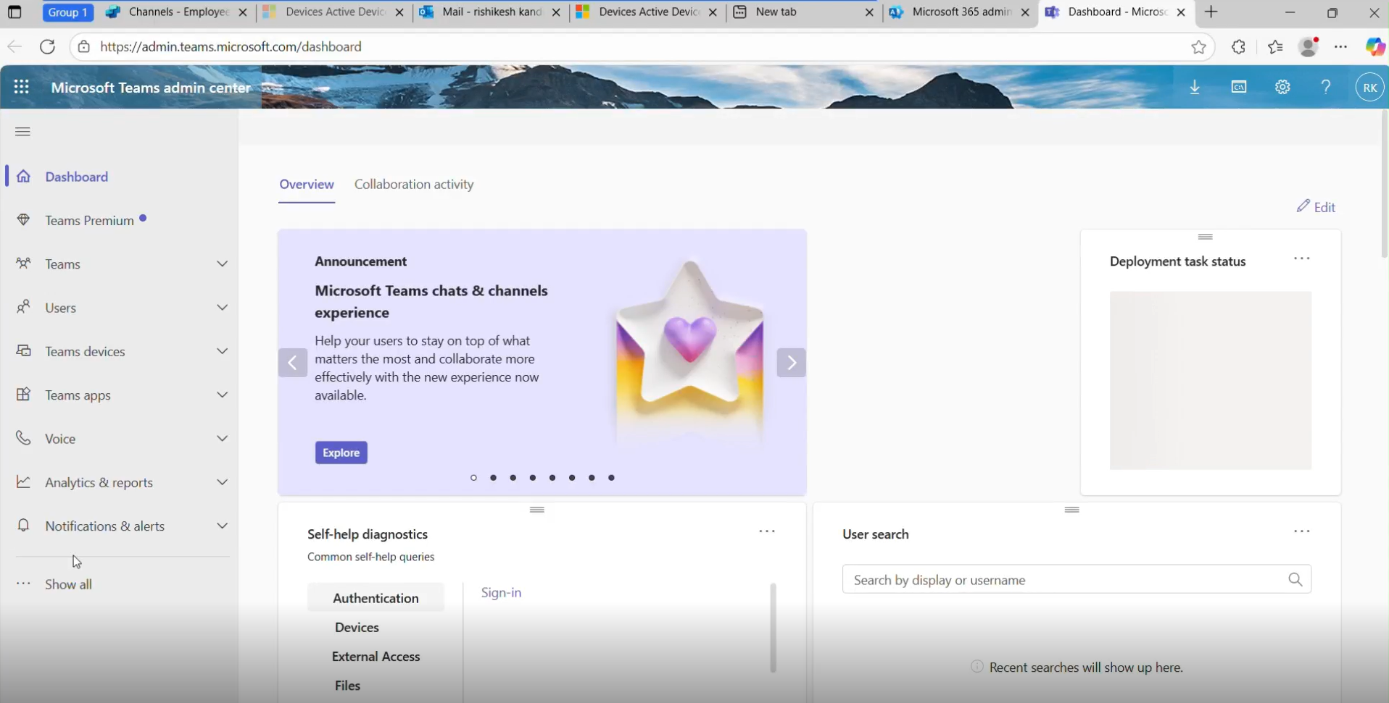Click the downloads arrow icon in header
The image size is (1389, 703).
(1195, 87)
